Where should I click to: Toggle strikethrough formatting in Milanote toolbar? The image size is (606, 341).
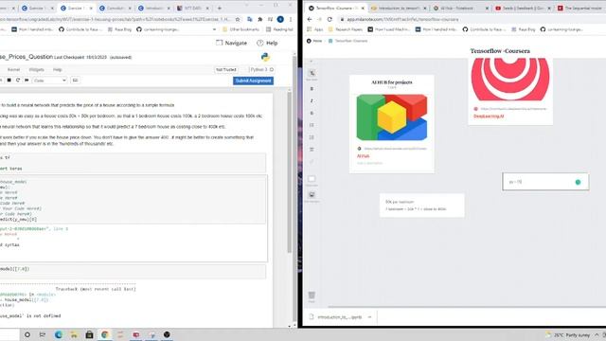[312, 113]
